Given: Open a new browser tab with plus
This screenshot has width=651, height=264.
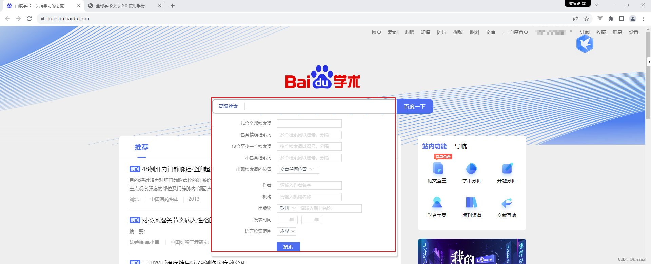Looking at the screenshot, I should [x=173, y=6].
